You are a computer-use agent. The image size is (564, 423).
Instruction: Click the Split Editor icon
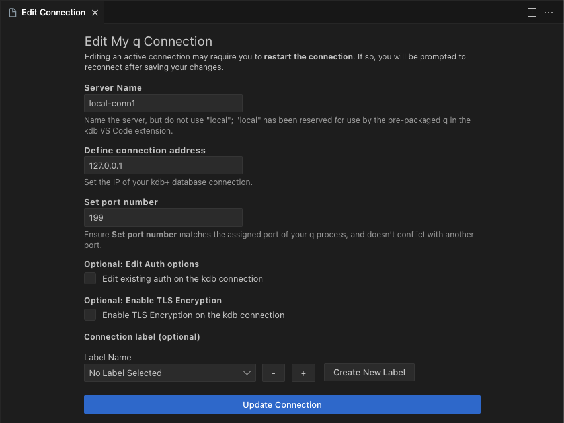click(x=532, y=12)
